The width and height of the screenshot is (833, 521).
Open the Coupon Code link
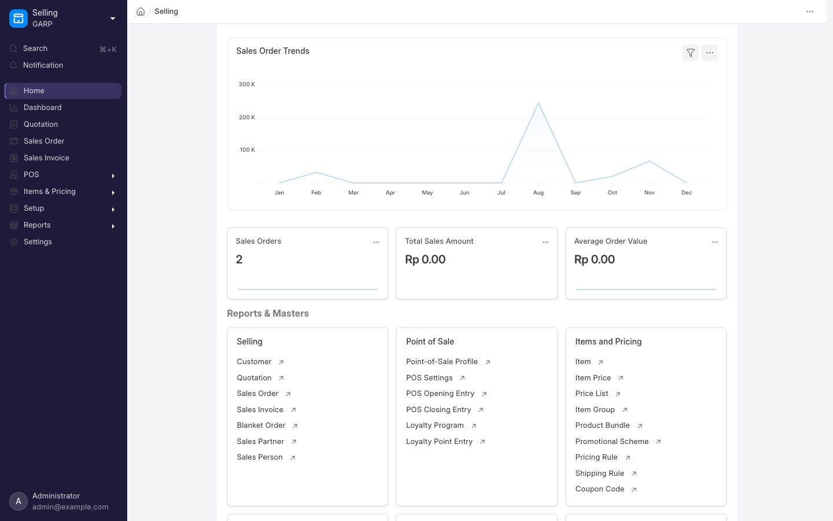pyautogui.click(x=599, y=489)
